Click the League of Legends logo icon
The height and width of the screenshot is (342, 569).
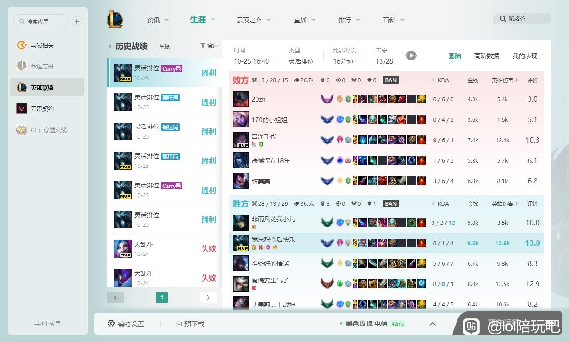tap(114, 20)
